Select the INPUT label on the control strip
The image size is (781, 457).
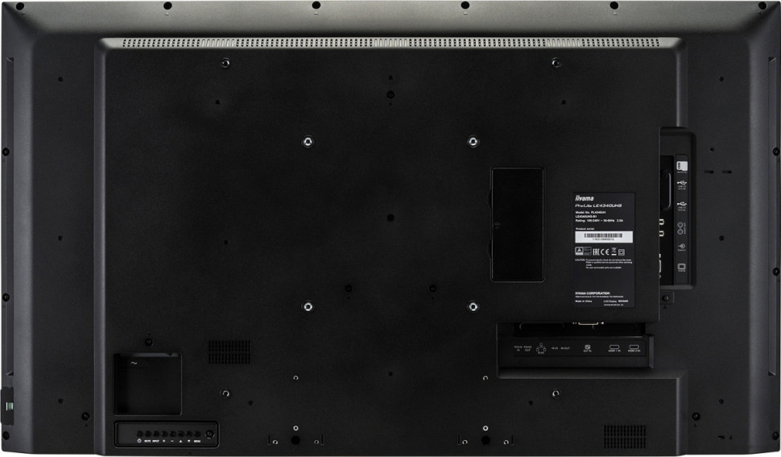tap(156, 441)
